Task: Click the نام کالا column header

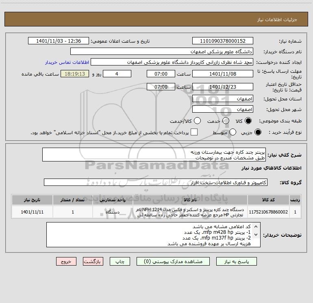Action: (190, 200)
